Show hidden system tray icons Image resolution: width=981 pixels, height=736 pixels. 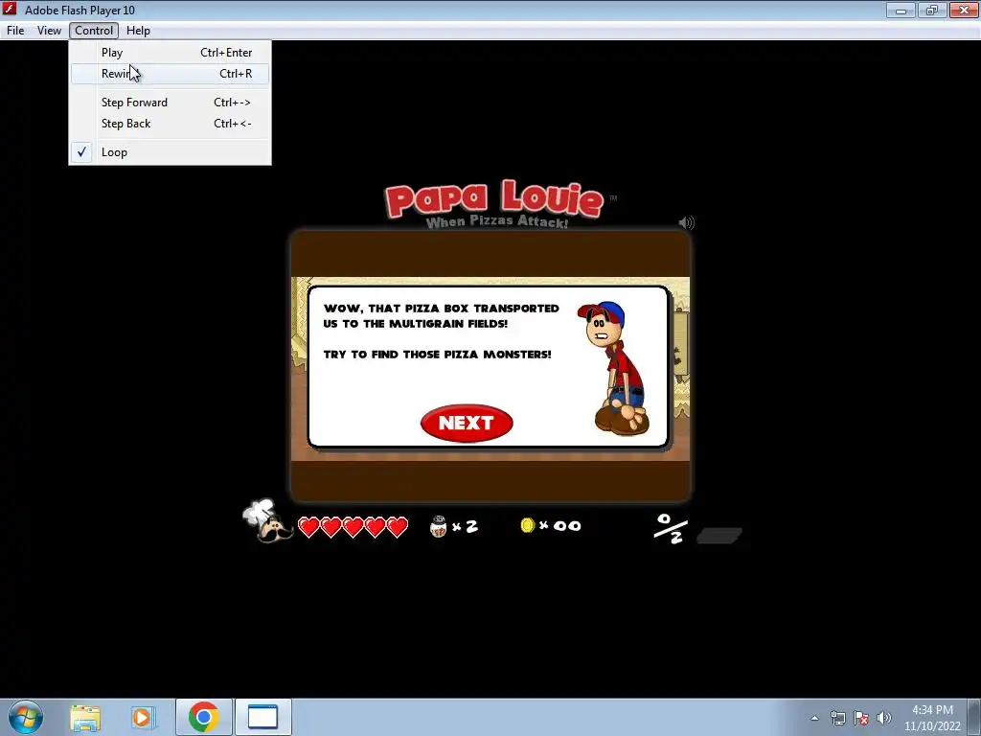(x=814, y=718)
